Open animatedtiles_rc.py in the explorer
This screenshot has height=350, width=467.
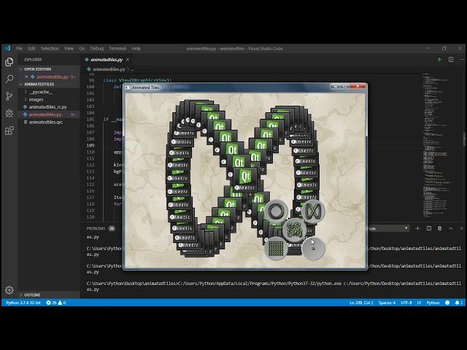47,107
